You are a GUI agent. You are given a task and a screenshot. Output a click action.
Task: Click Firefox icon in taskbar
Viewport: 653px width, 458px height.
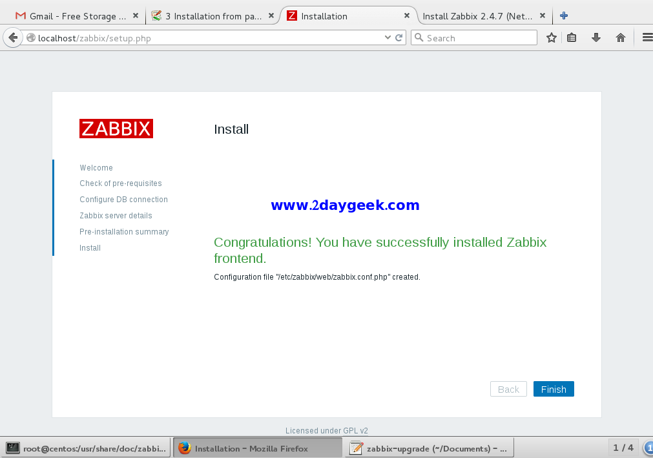click(185, 448)
